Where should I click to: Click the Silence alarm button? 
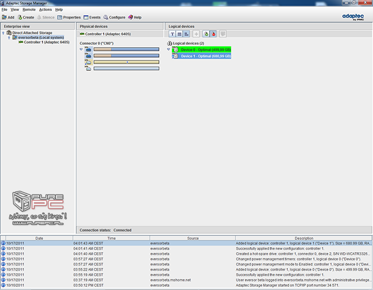coord(46,17)
